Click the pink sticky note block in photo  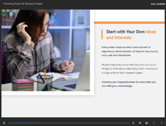coord(23,85)
